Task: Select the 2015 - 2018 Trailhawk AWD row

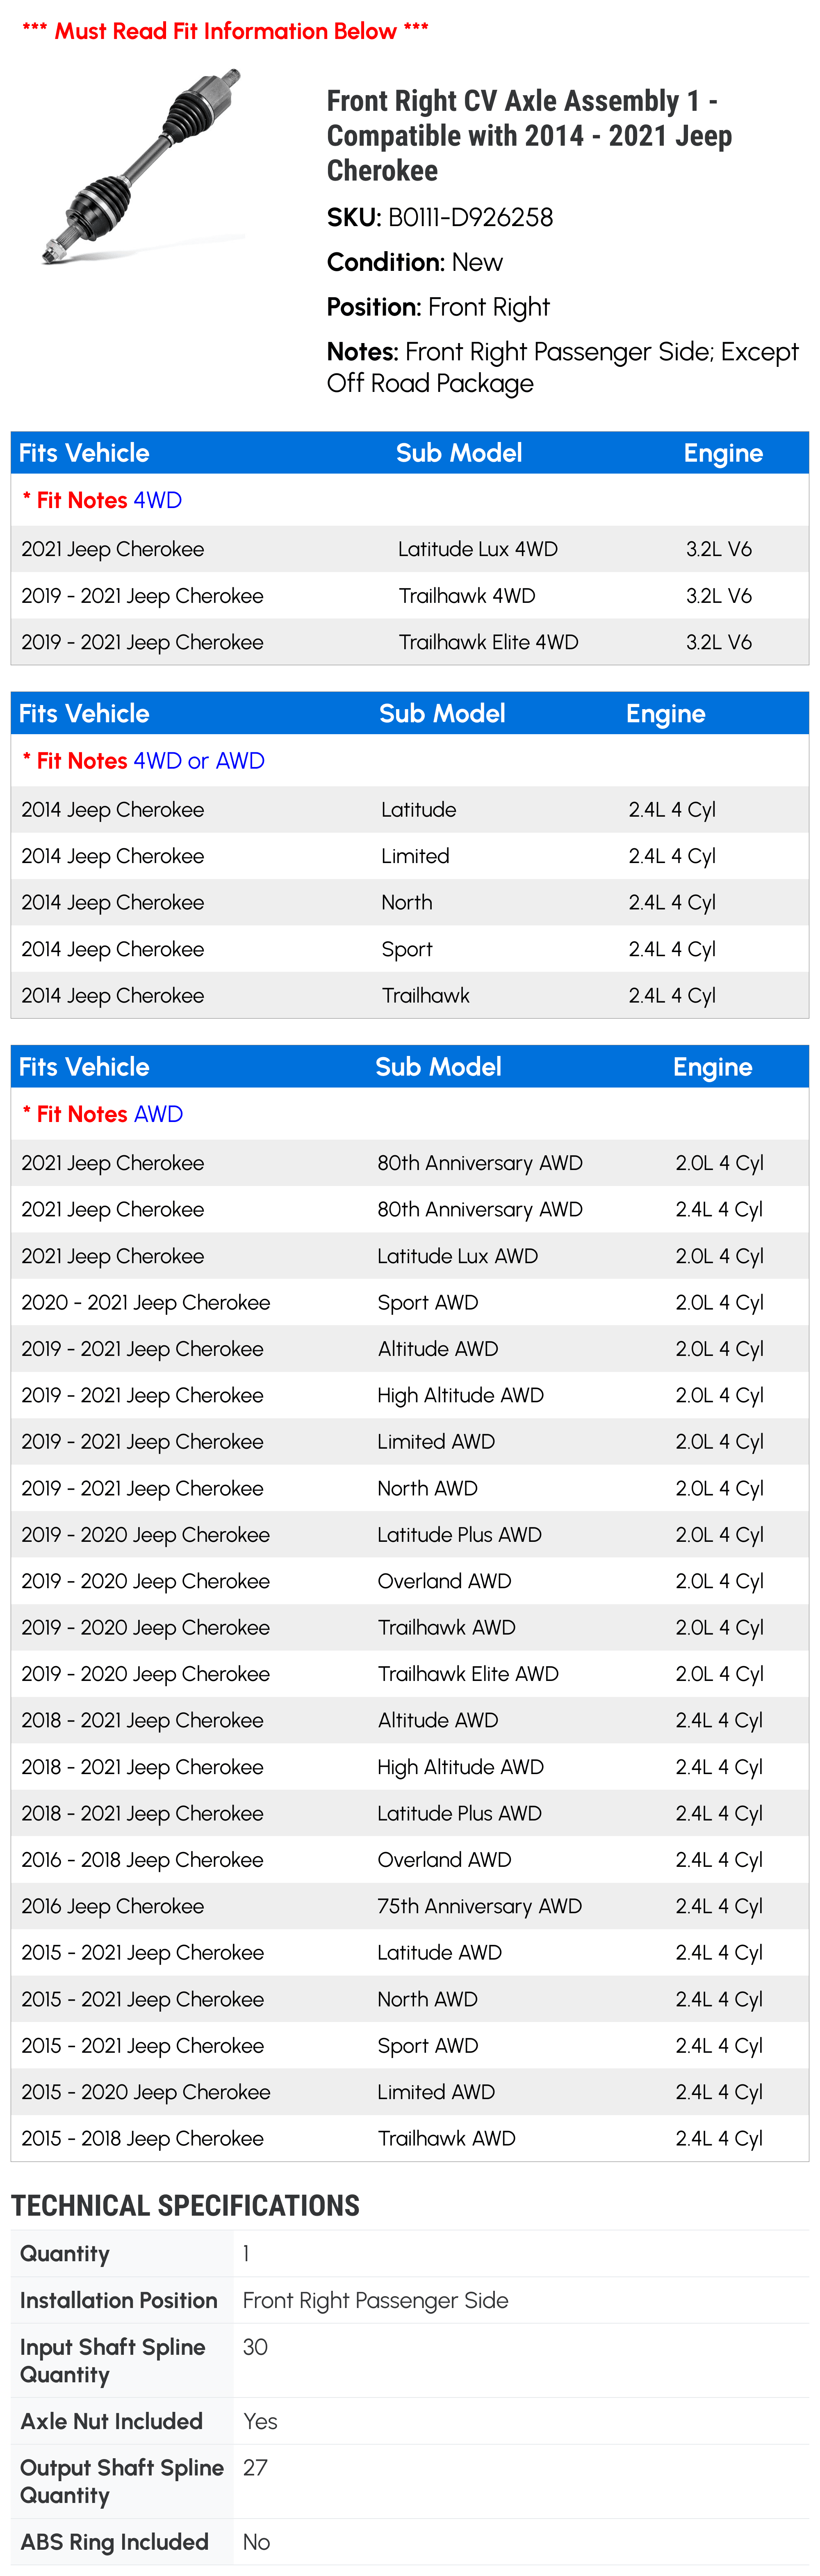Action: click(410, 2138)
